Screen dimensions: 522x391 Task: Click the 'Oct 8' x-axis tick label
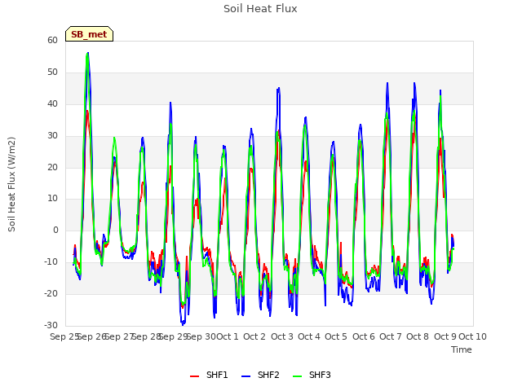(418, 336)
